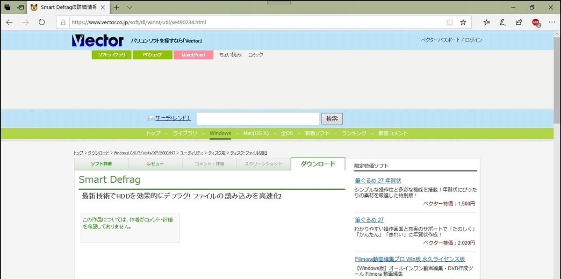Viewport: 561px width, 279px height.
Task: Open the plain 筆ぐるめ 27 link
Action: tap(369, 220)
